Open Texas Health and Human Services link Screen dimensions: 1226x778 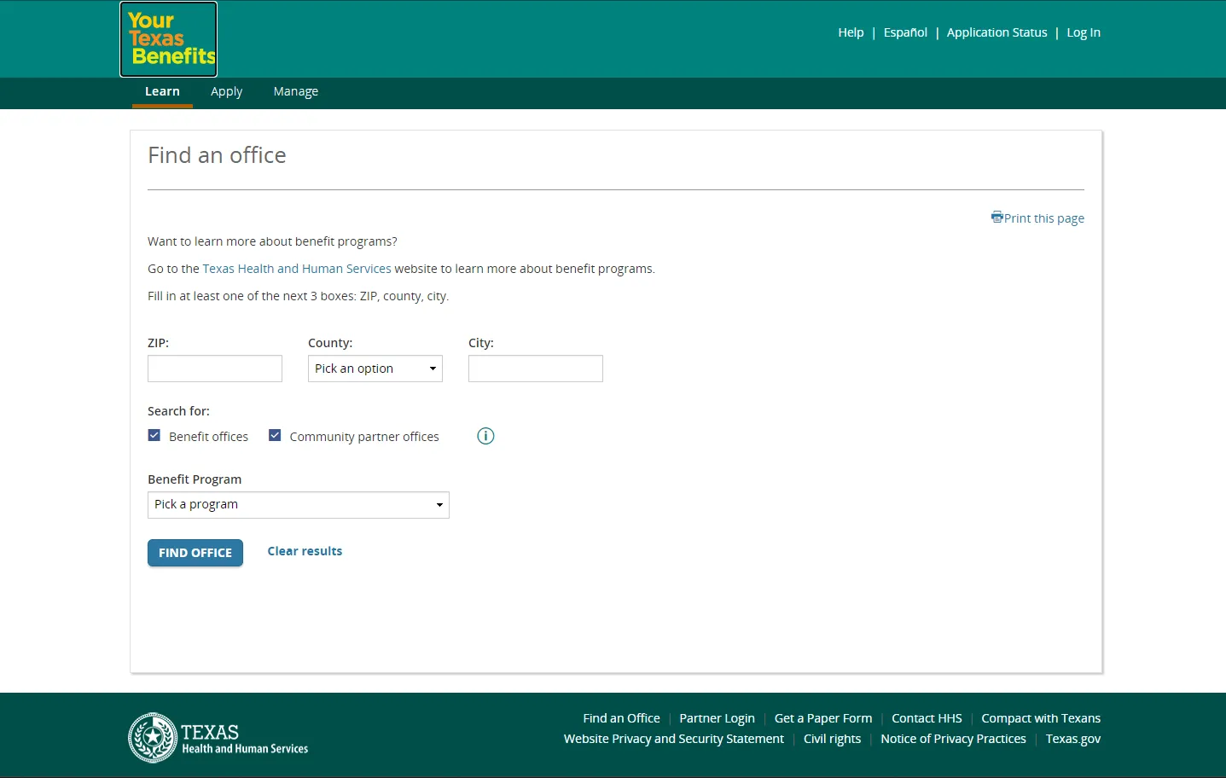(297, 269)
